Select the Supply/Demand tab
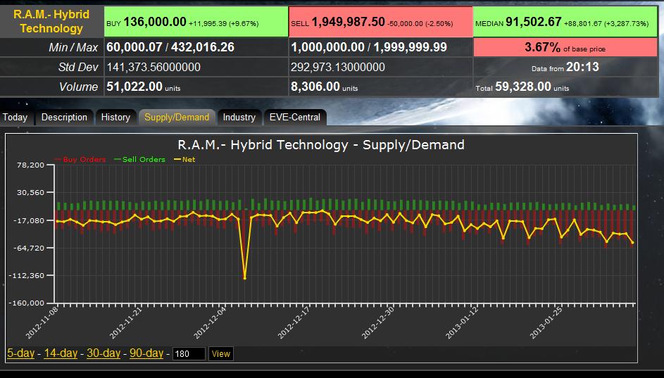Screen dimensions: 664x378 pyautogui.click(x=177, y=118)
